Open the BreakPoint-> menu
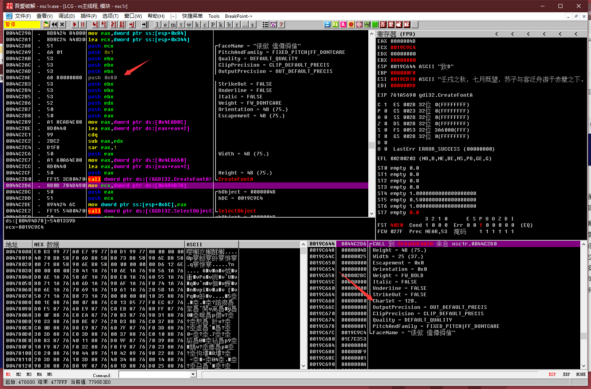The height and width of the screenshot is (389, 591). (239, 16)
